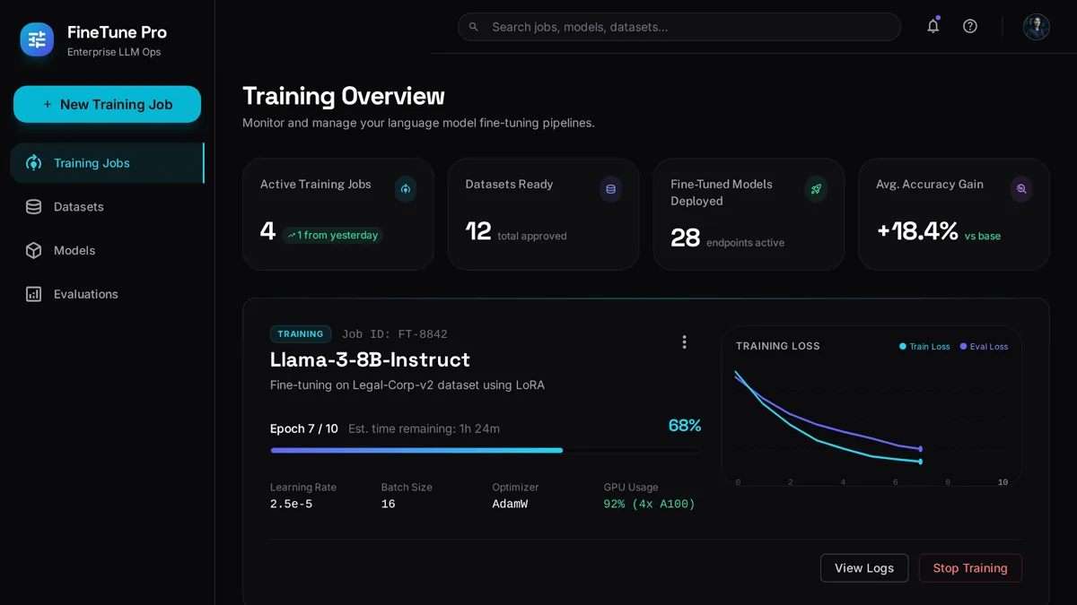Start a New Training Job
The image size is (1077, 605).
[x=107, y=104]
